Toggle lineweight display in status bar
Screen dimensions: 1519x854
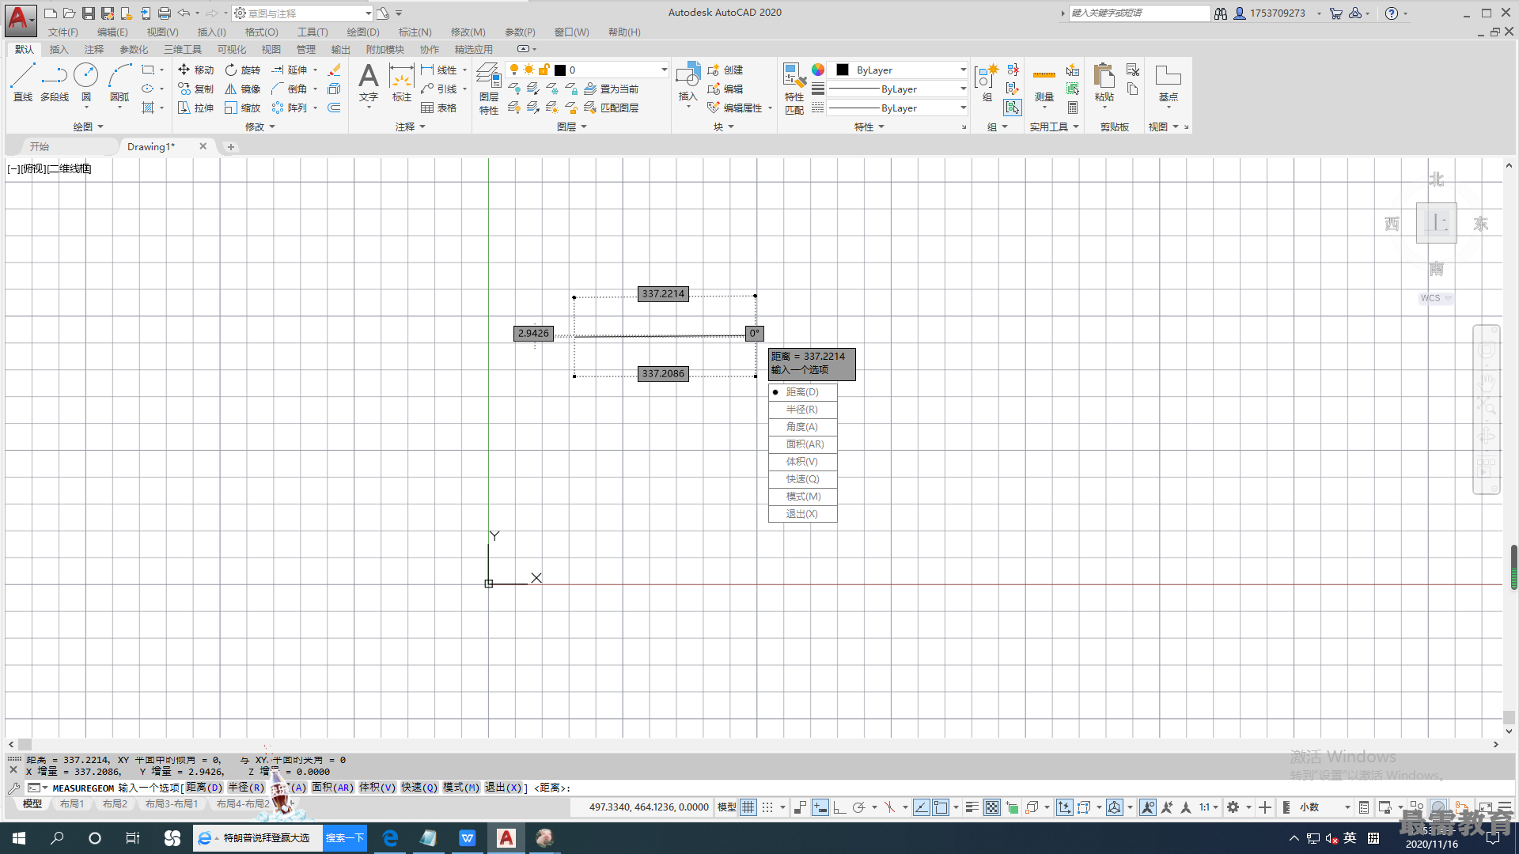pyautogui.click(x=972, y=807)
